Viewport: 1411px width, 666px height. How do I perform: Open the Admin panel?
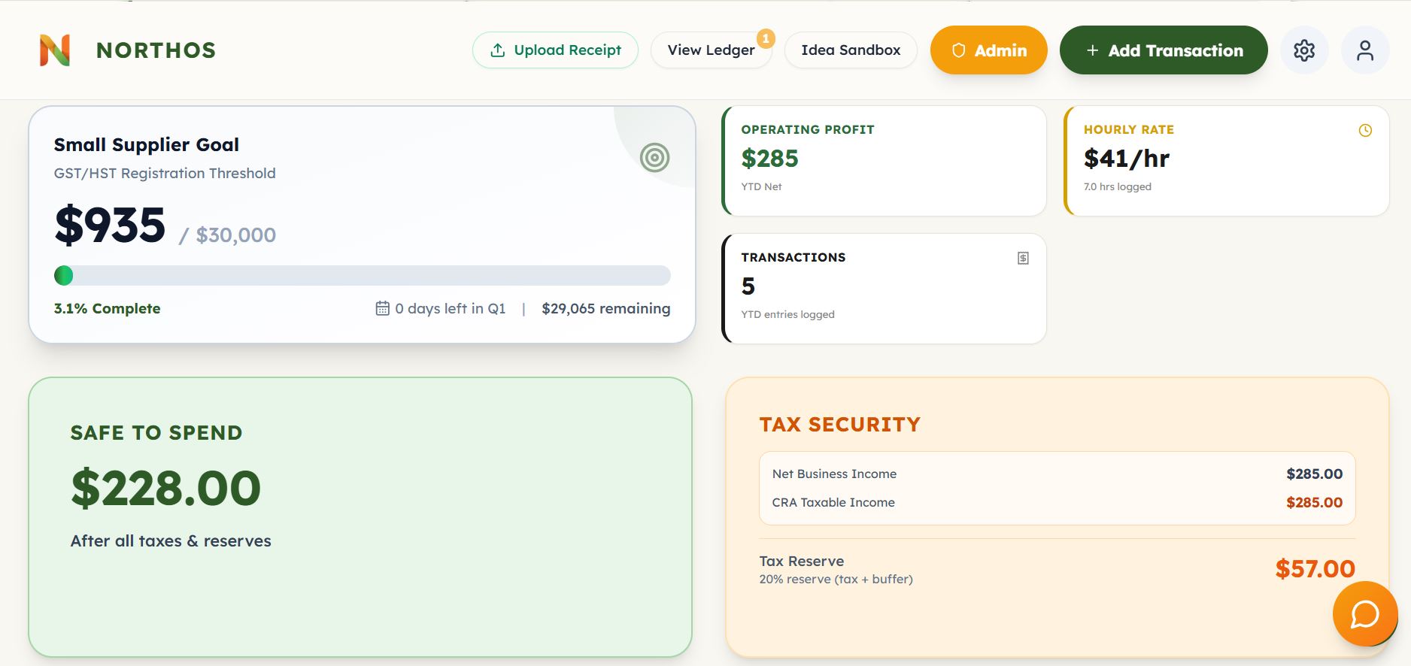click(x=988, y=50)
